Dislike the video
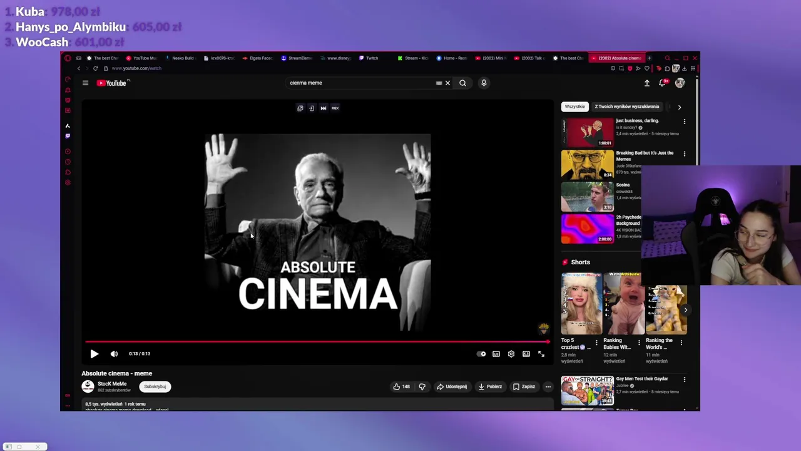 tap(422, 386)
